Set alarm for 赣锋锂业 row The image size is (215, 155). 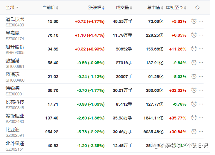(194, 118)
